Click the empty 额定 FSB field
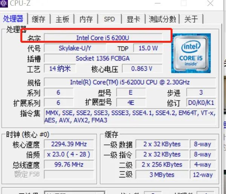The width and height of the screenshot is (226, 194). click(x=69, y=174)
